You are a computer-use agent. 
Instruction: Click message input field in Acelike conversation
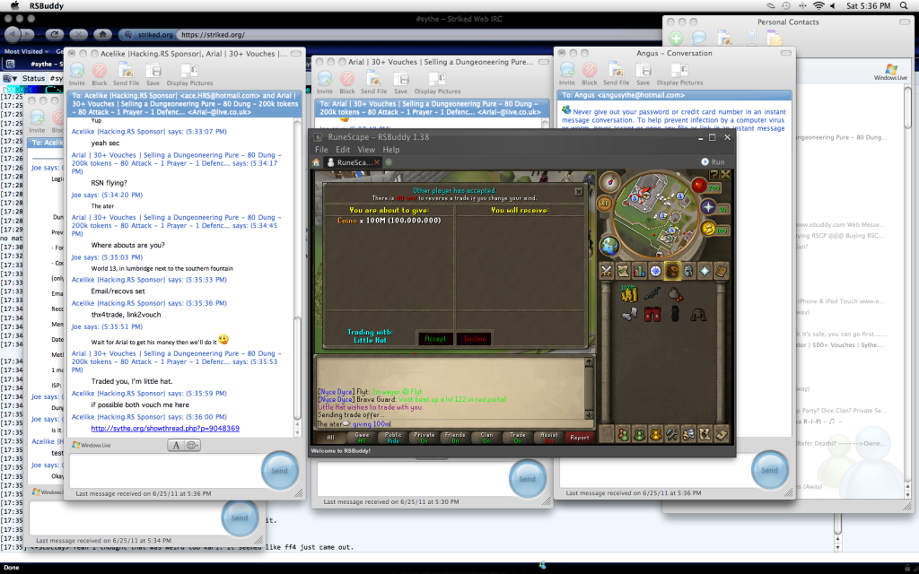tap(164, 470)
